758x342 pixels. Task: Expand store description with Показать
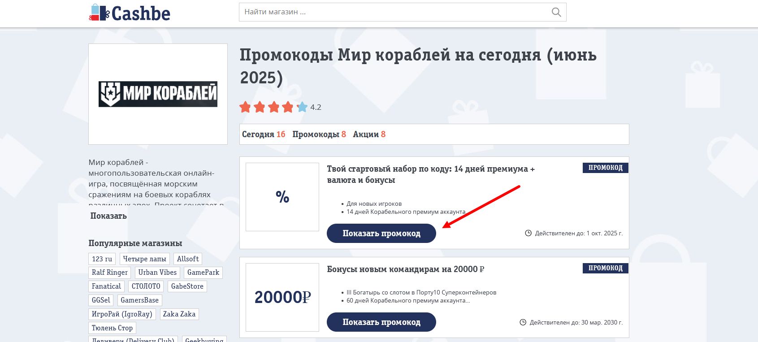tap(108, 216)
